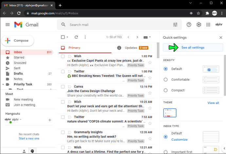Click the Updates tab info icon
The image size is (226, 154).
pos(119,48)
